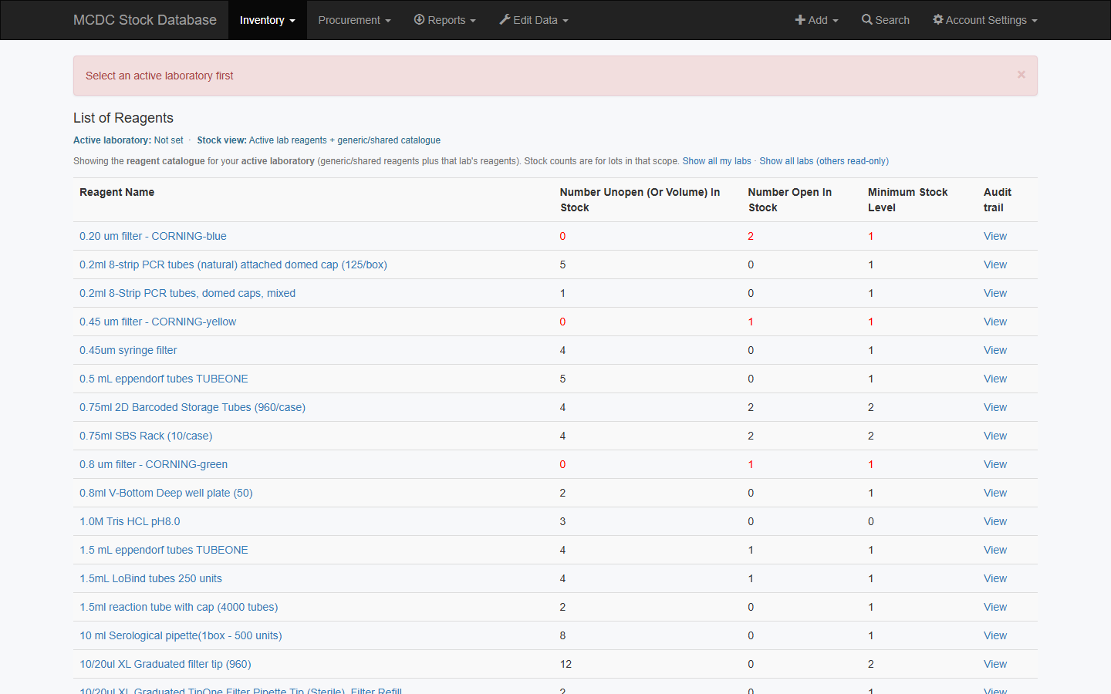
Task: Click the Edit Data wrench icon
Action: click(x=505, y=19)
